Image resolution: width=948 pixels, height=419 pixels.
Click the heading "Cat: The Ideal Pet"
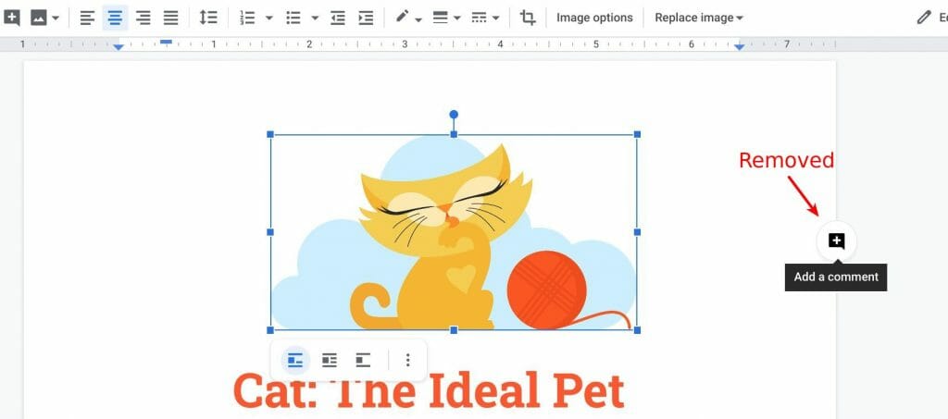click(x=429, y=390)
